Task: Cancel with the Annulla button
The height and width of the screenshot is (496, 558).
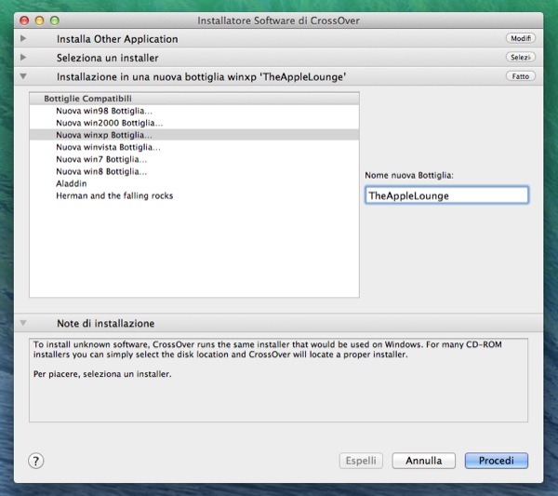Action: pos(423,461)
